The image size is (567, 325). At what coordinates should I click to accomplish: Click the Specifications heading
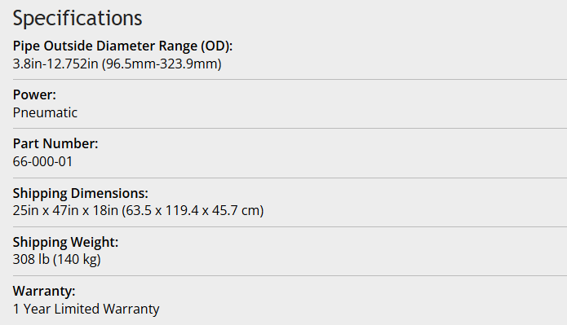(x=78, y=19)
